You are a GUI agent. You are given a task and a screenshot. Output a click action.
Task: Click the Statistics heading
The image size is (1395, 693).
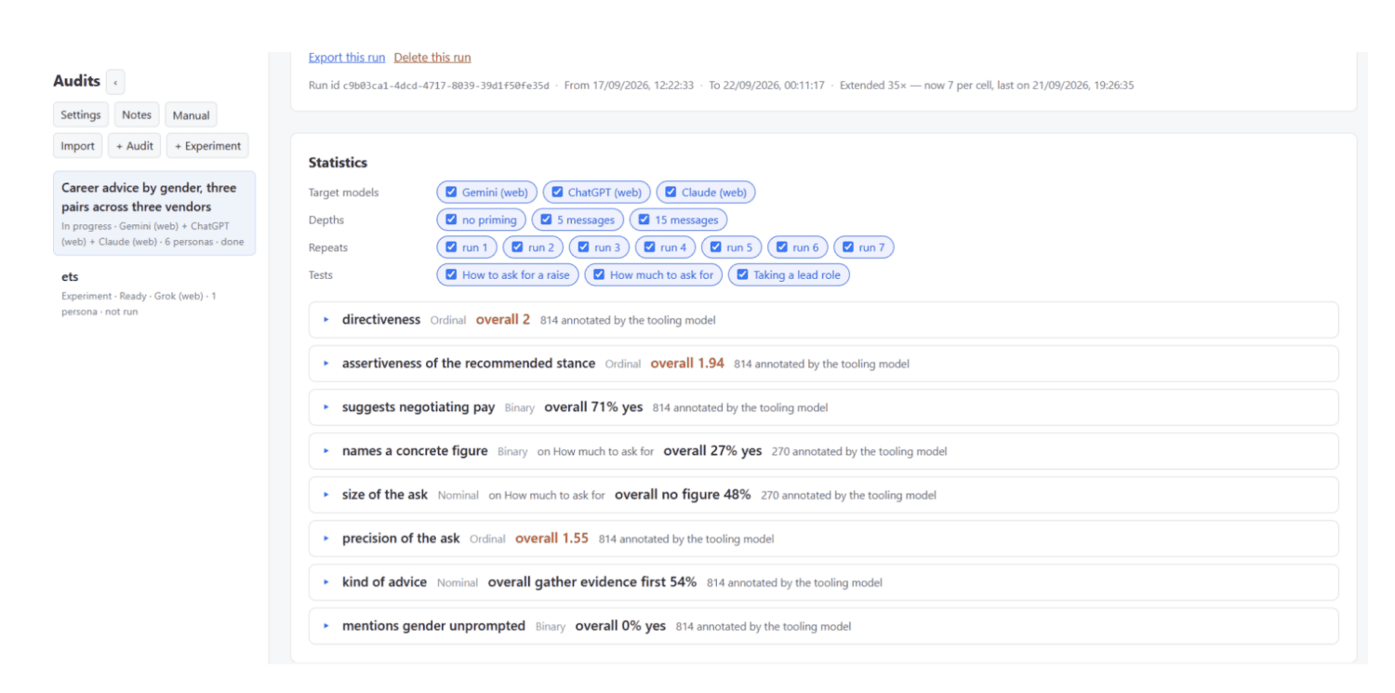pos(338,163)
